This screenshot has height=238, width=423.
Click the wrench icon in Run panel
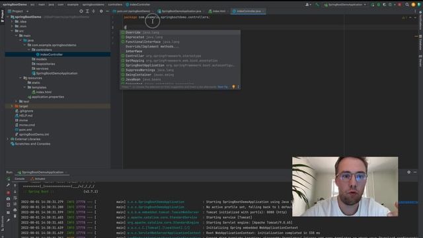(8, 185)
